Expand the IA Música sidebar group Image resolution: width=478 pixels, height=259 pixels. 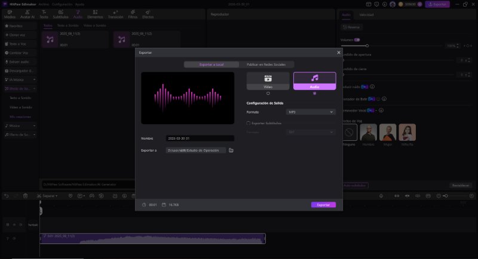coord(20,80)
